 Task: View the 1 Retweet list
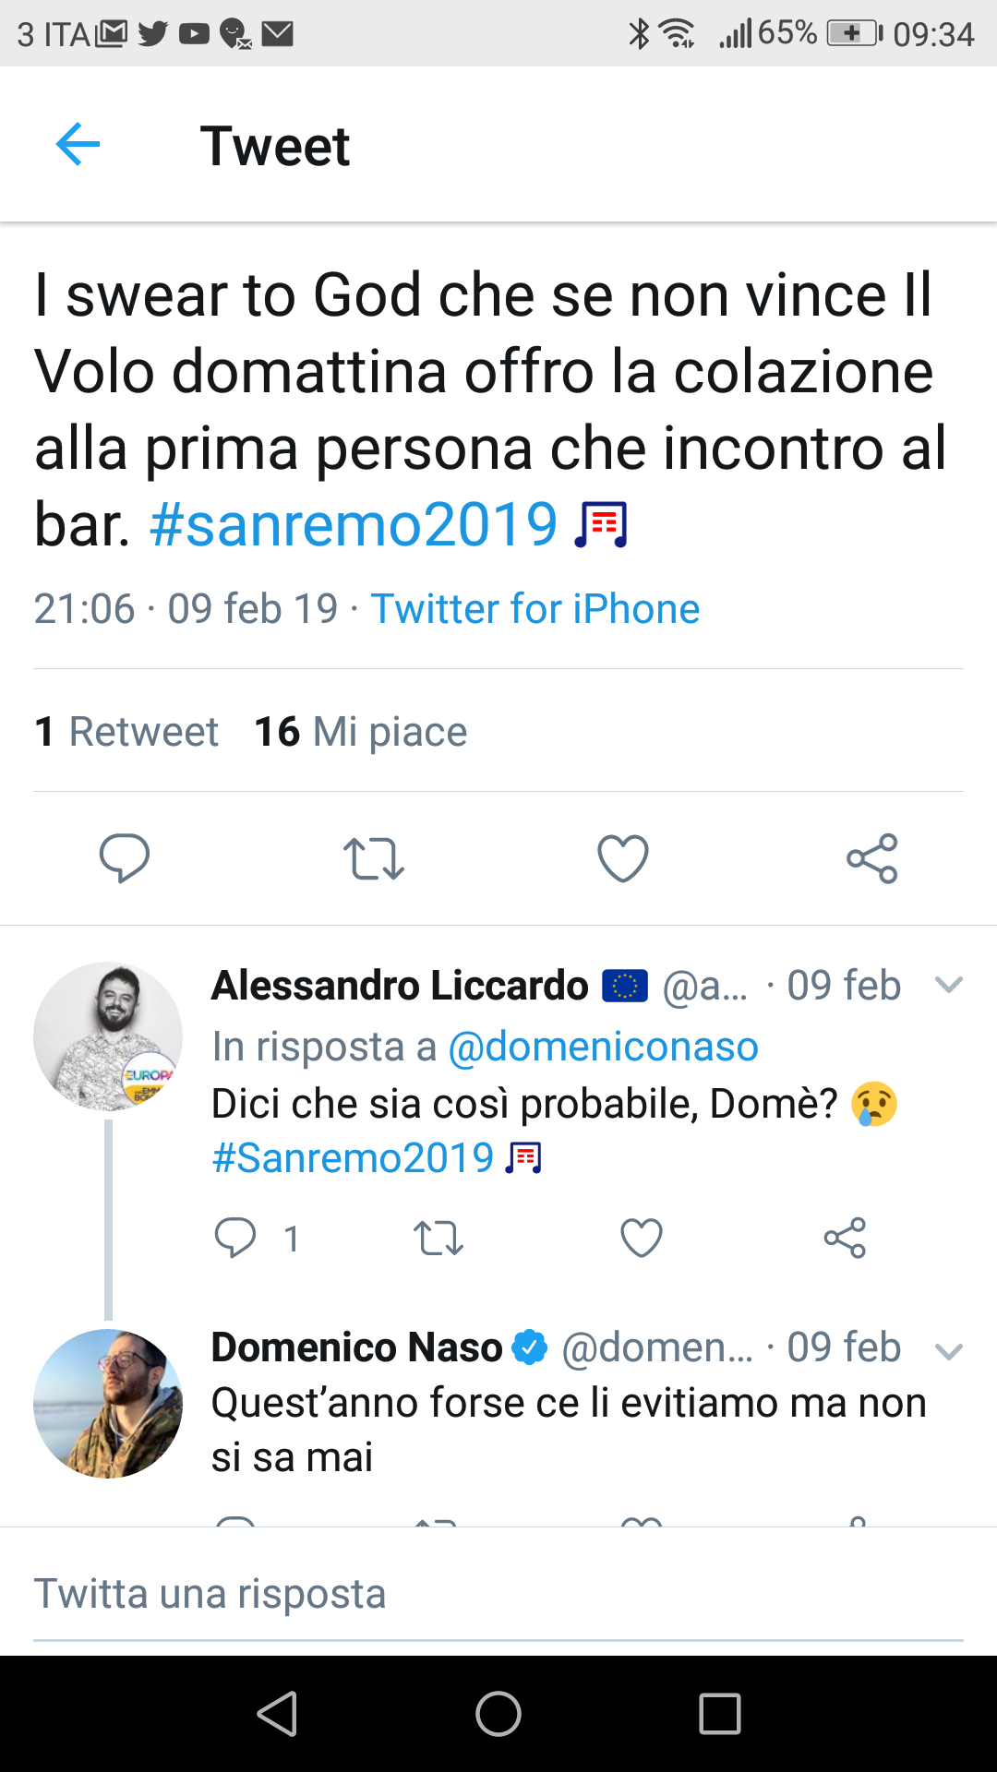coord(126,732)
